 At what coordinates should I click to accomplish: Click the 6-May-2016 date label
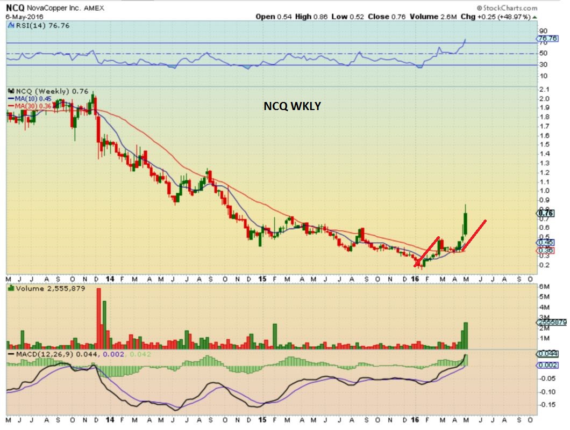[24, 17]
